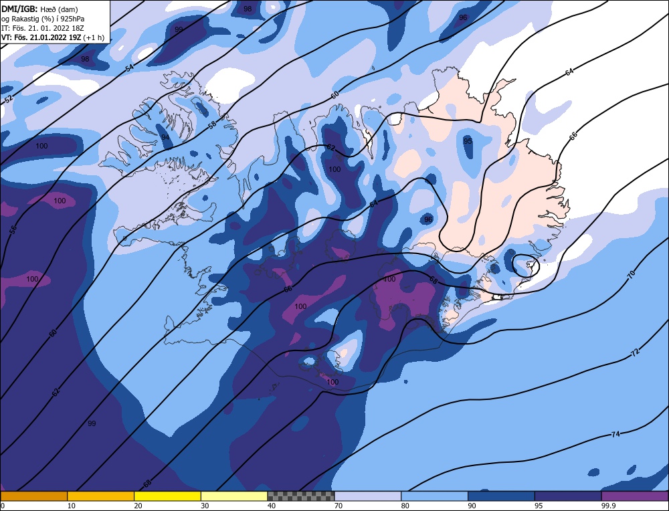669x511 pixels.
Task: Click the medium blue 90–95 legend swatch
Action: click(x=501, y=496)
